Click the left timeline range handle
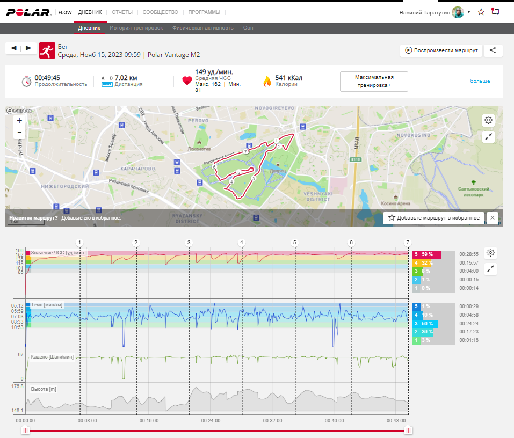Screen dimensions: 514x438 tap(25, 430)
